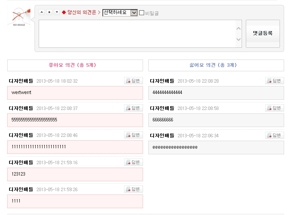Viewport: 297px width, 215px height.
Task: Click the up-arrow textarea resize icon
Action: 42,12
